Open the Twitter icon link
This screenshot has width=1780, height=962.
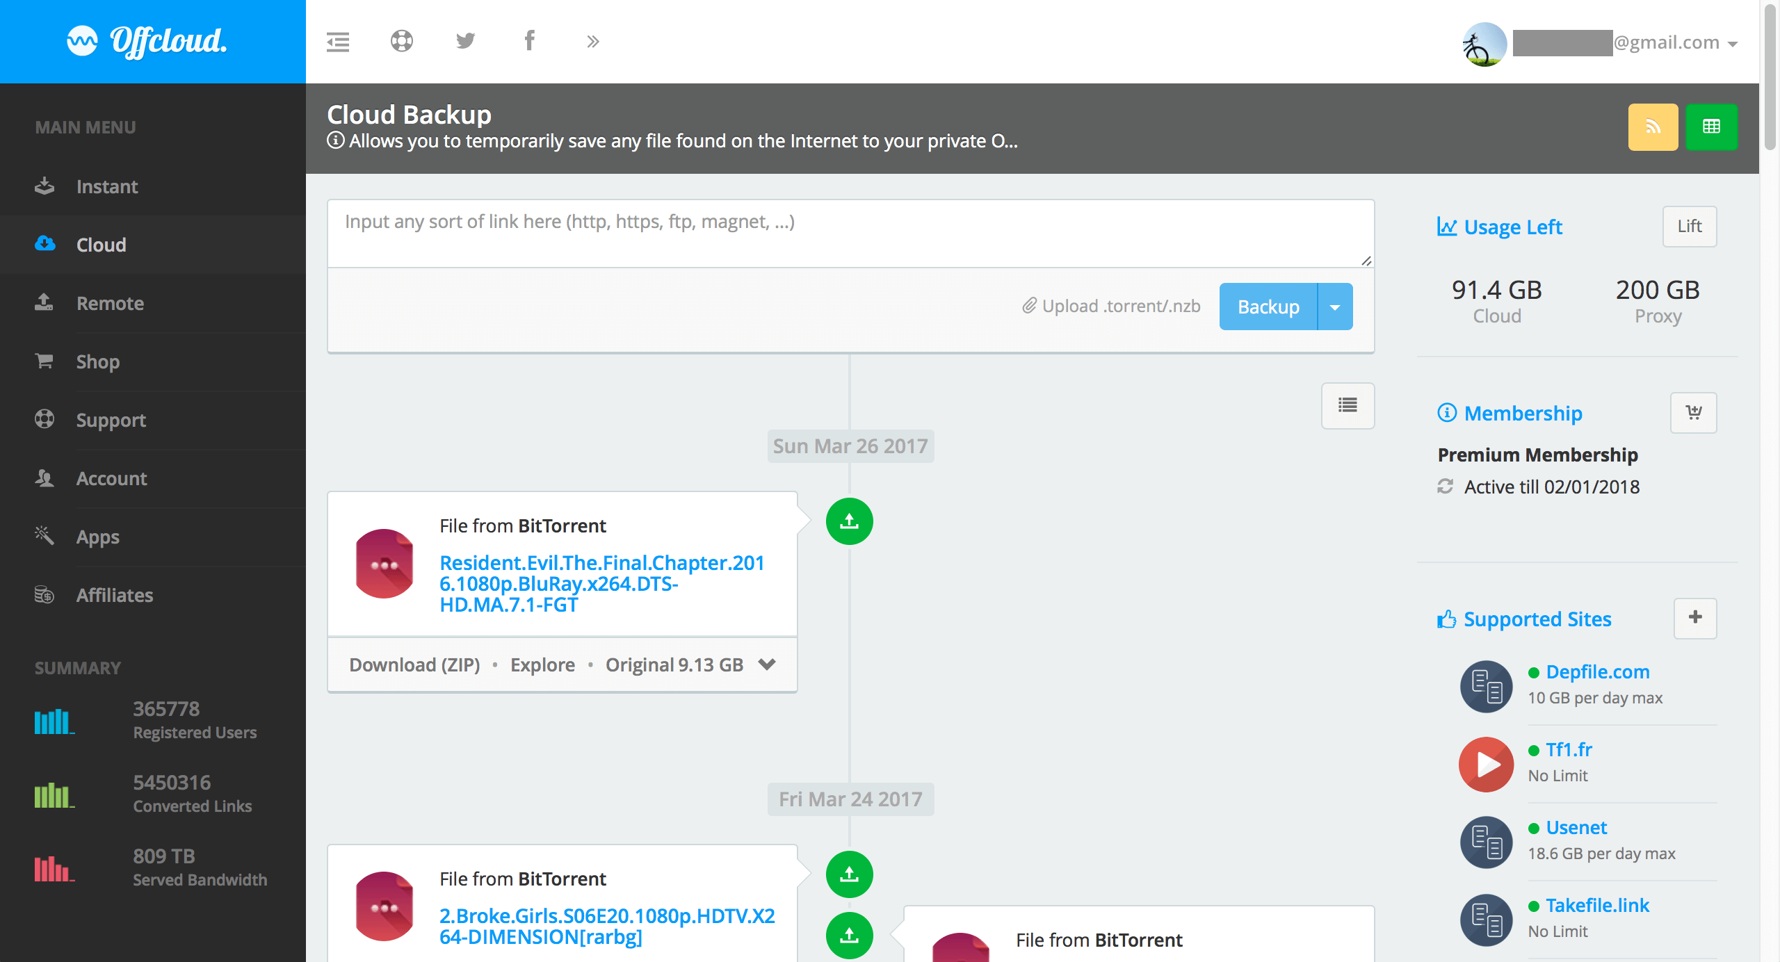coord(465,42)
